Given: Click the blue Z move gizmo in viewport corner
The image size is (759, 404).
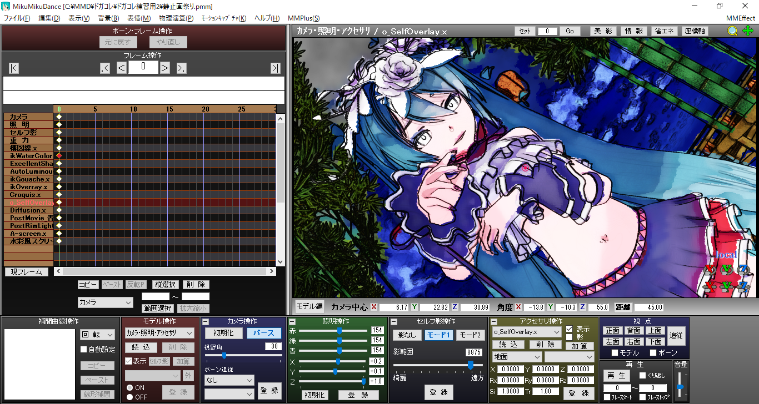Looking at the screenshot, I should tap(743, 286).
